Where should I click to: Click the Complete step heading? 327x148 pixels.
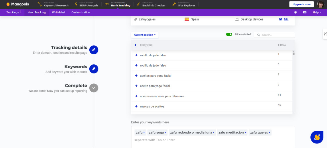coord(76,86)
